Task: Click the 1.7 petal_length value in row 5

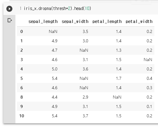Action: tap(119, 79)
